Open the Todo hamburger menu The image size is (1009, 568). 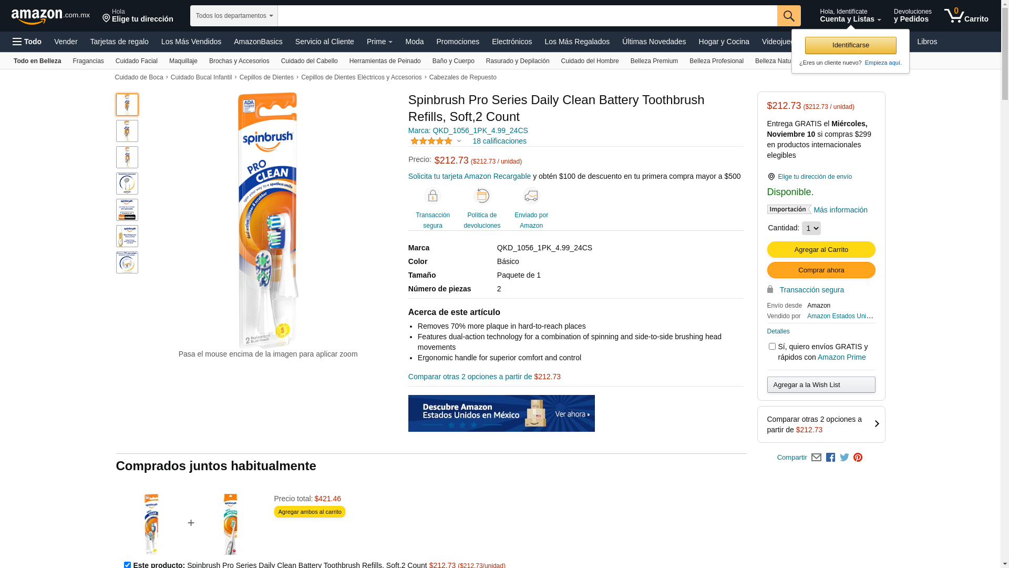click(27, 42)
